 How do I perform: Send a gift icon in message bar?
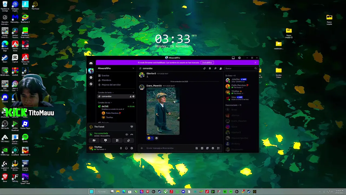coord(197,148)
